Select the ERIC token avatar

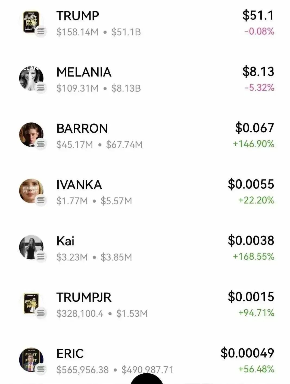[31, 360]
